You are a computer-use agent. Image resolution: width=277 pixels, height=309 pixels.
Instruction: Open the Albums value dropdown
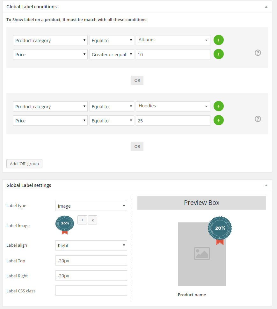tap(173, 40)
